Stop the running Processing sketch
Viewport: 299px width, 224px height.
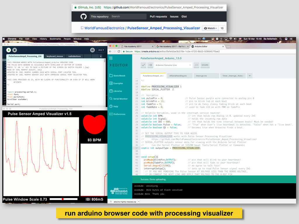15,50
